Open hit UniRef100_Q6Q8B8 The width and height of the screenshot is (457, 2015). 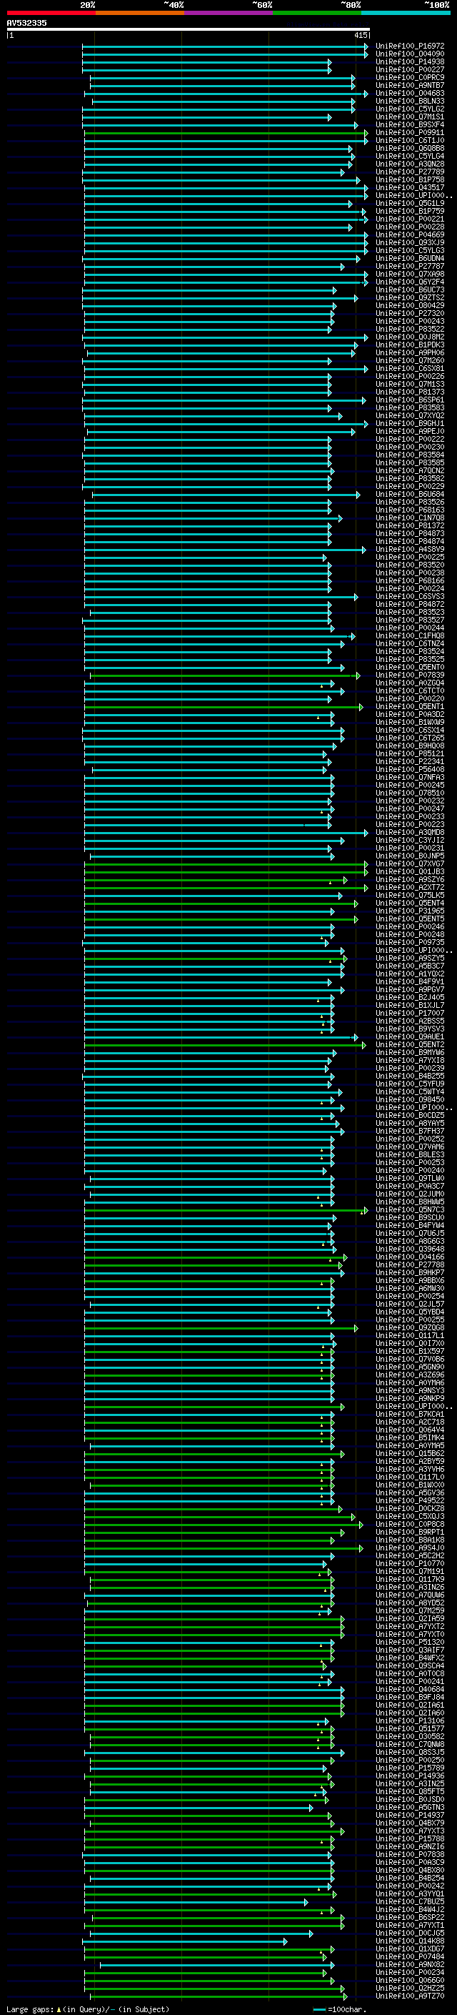(x=410, y=148)
